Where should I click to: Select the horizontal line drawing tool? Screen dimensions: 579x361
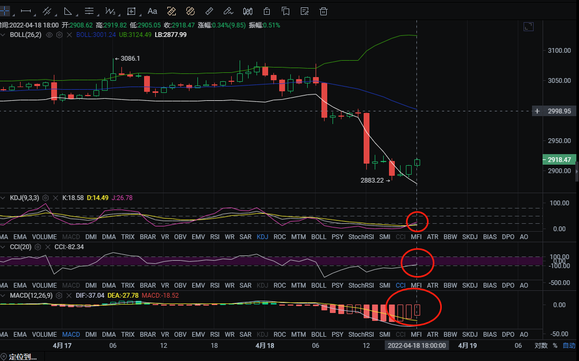(x=25, y=11)
